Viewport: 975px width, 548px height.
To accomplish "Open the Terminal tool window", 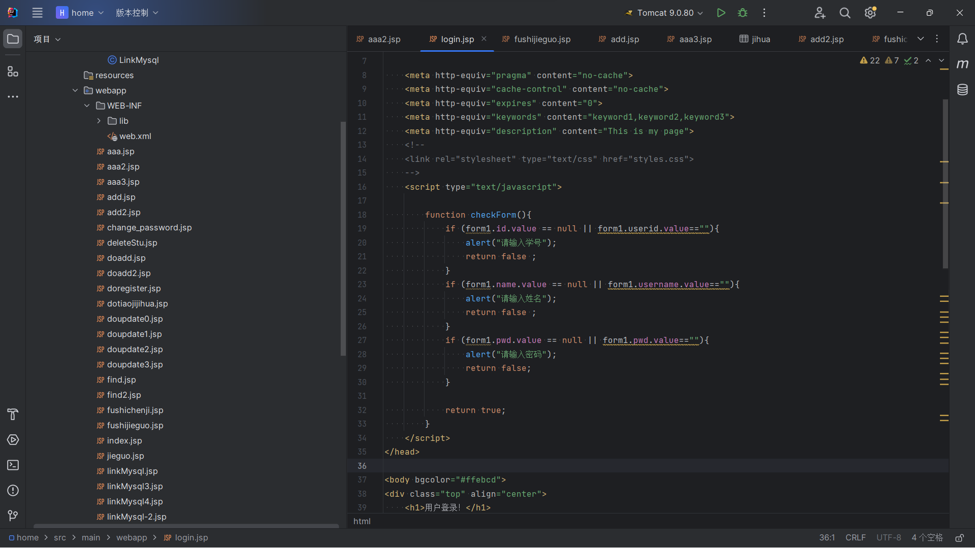I will [x=13, y=465].
